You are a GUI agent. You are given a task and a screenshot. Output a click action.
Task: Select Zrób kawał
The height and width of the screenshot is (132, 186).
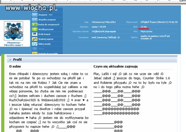(44, 34)
